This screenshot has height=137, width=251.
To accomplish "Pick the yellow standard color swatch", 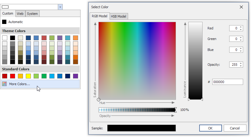I will click(x=28, y=76).
